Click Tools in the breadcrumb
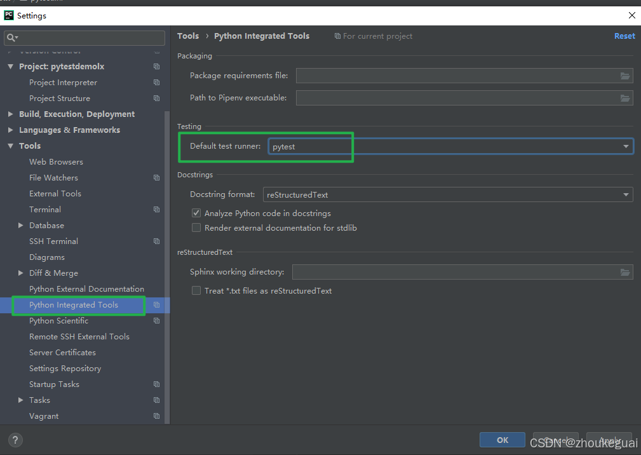The image size is (641, 455). (188, 36)
